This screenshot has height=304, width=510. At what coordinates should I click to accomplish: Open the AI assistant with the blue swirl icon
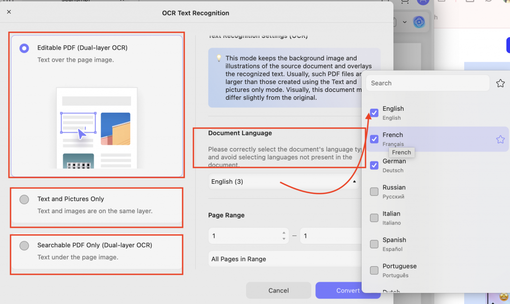pyautogui.click(x=420, y=22)
